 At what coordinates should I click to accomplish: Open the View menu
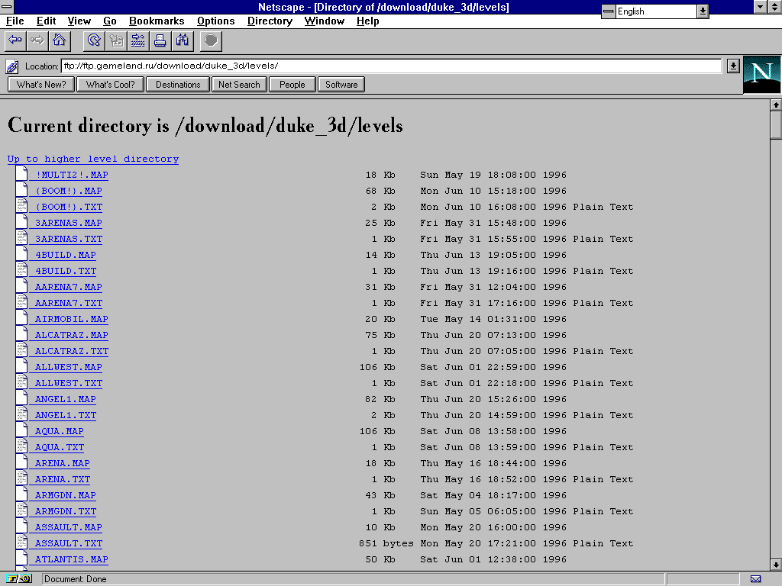(79, 21)
